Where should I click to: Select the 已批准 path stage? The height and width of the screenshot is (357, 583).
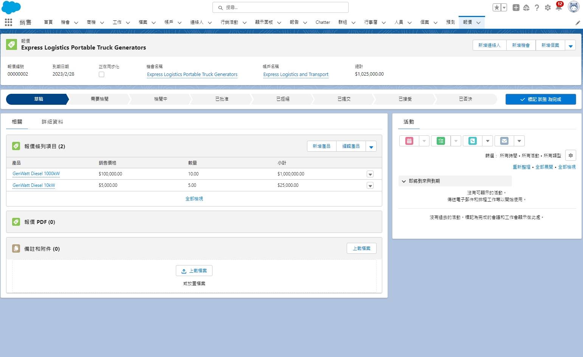tap(222, 99)
